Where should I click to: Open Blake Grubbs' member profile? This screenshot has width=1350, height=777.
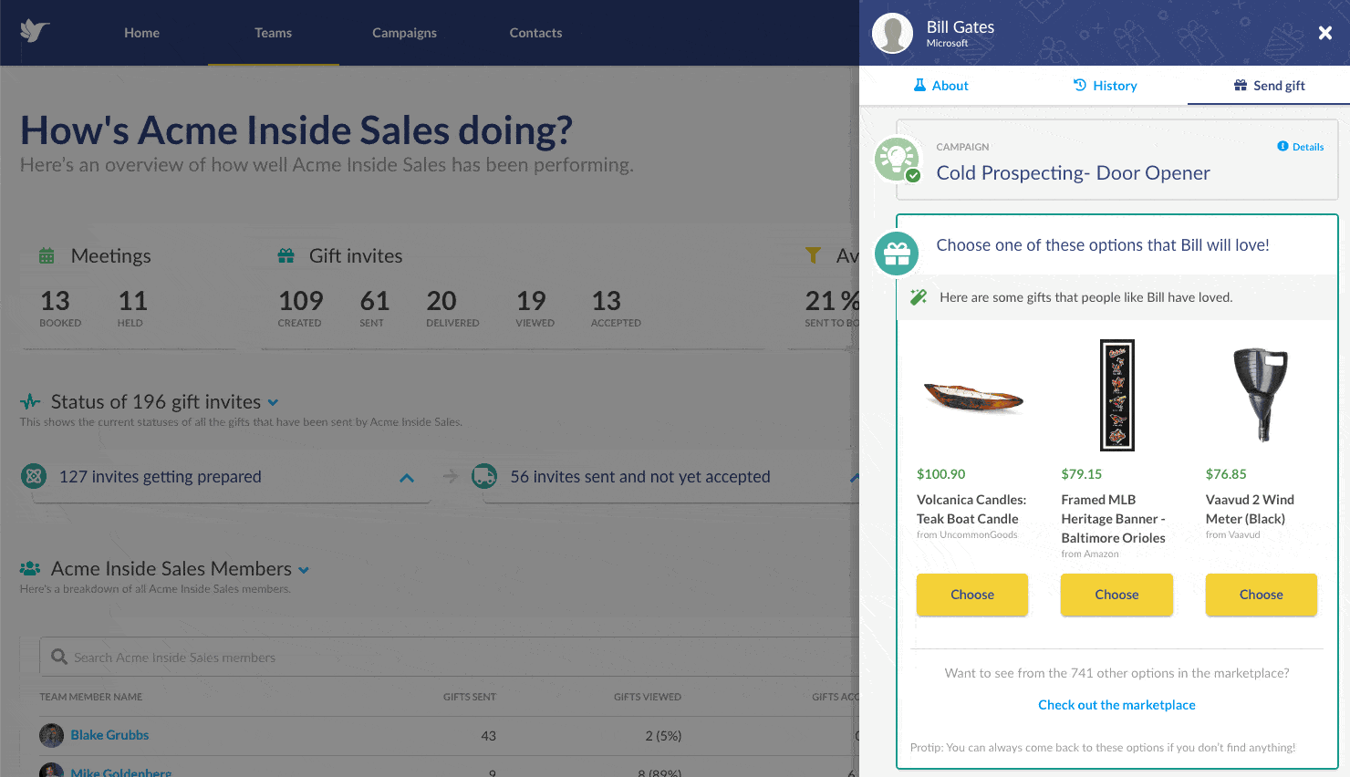click(x=109, y=735)
